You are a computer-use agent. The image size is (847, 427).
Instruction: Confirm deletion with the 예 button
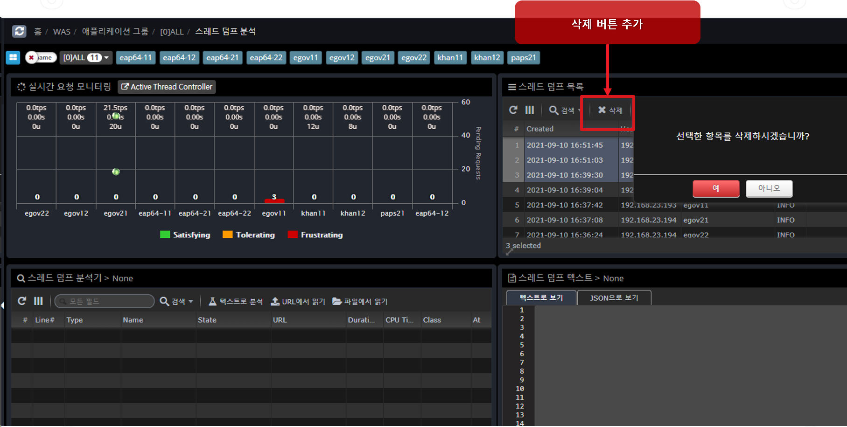pyautogui.click(x=716, y=188)
